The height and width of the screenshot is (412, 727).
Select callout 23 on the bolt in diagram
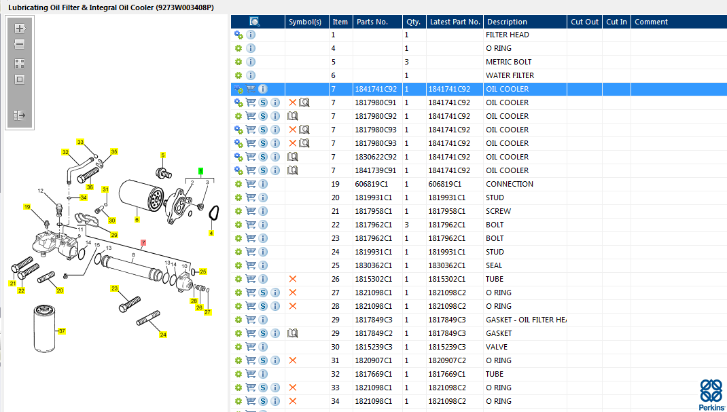tap(115, 288)
